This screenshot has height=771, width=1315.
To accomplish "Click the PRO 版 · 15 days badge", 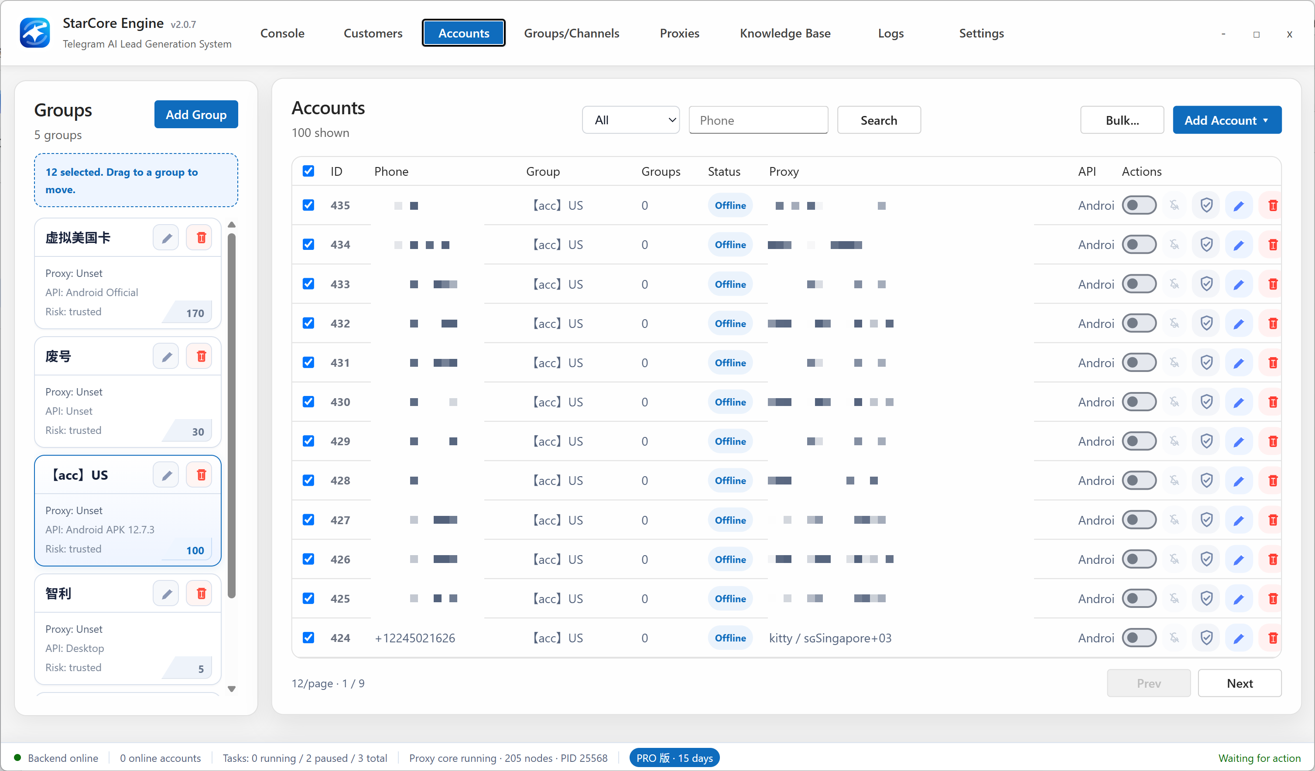I will coord(674,757).
